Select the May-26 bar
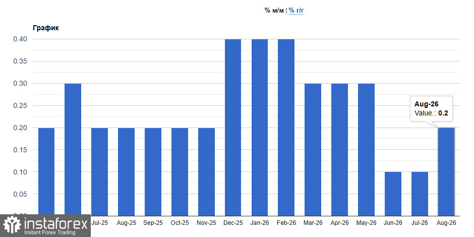 [366, 150]
